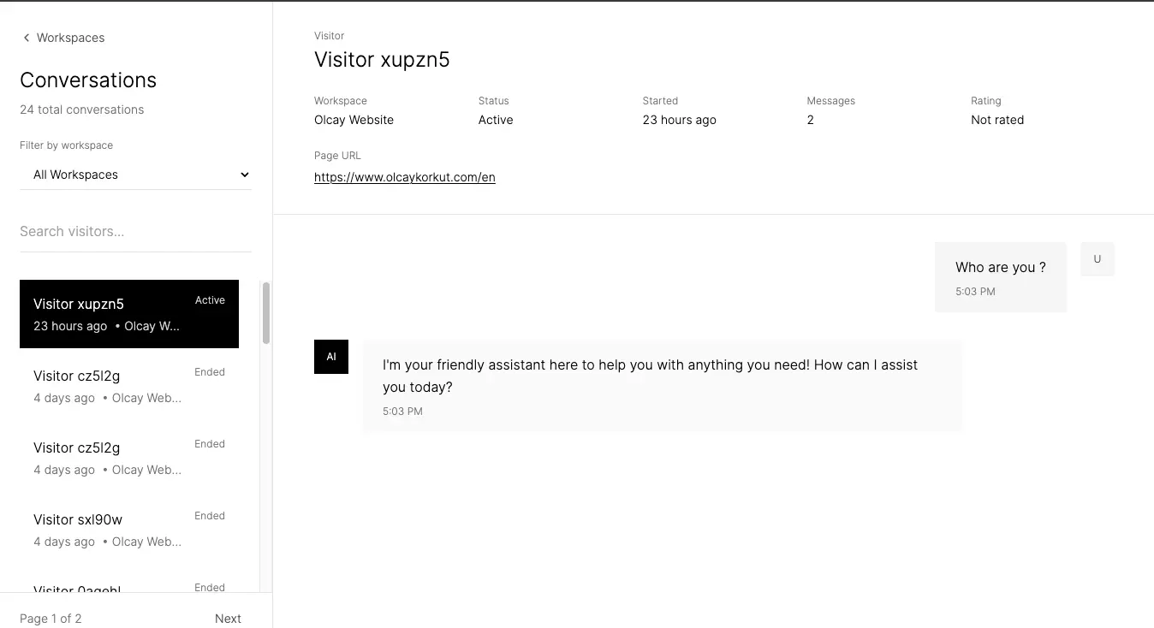This screenshot has height=628, width=1154.
Task: Go to the Next page of conversations
Action: coord(228,619)
